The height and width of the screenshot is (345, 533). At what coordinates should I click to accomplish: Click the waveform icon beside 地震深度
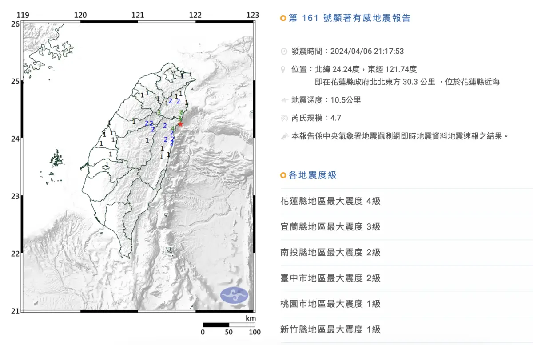[x=284, y=100]
